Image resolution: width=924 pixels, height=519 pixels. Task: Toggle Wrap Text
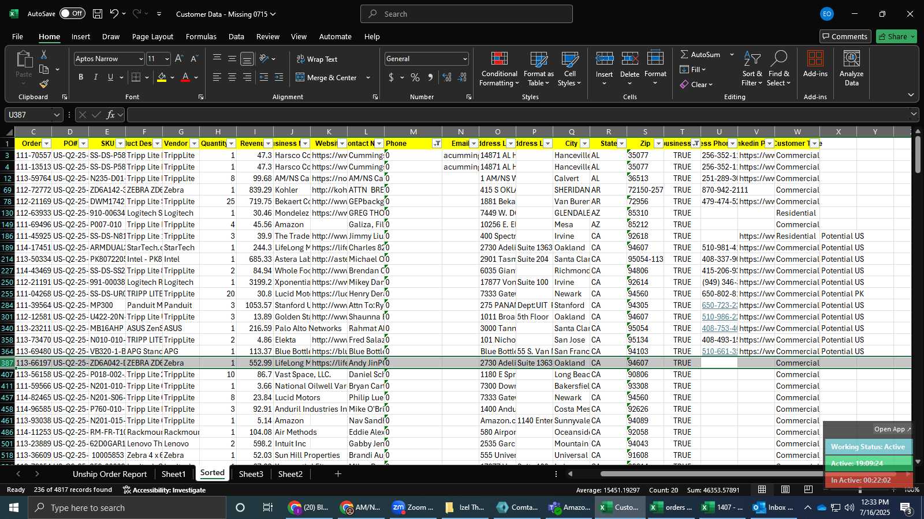click(x=317, y=59)
